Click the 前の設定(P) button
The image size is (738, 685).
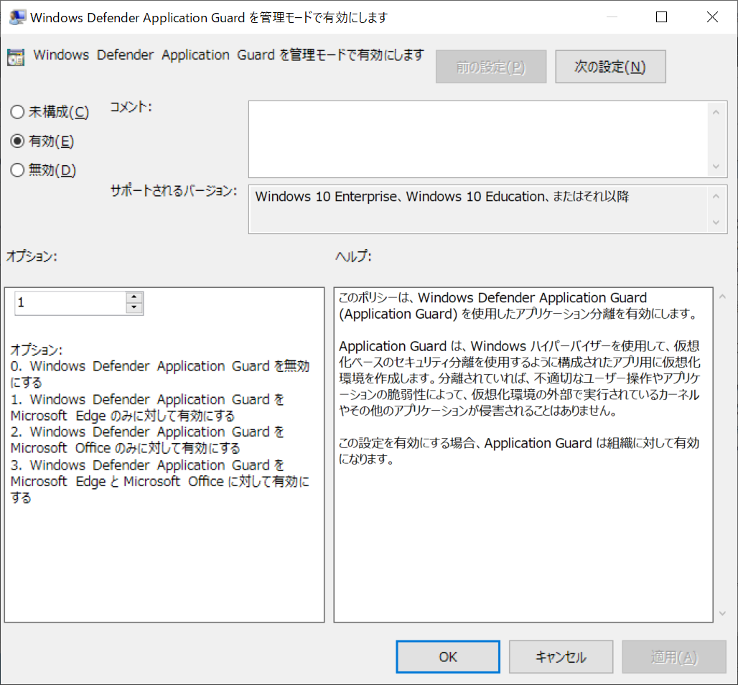pos(491,67)
